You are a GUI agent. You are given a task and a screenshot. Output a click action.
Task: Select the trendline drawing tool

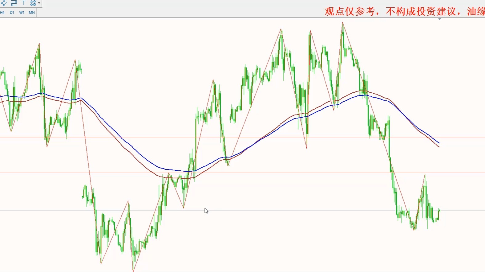[x=4, y=3]
